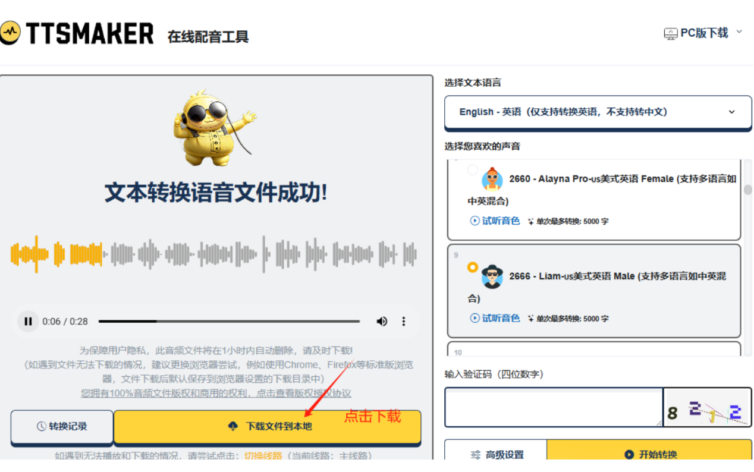Click the Liam 单次最多转换: 5000 字 text
The width and height of the screenshot is (754, 472).
click(573, 319)
